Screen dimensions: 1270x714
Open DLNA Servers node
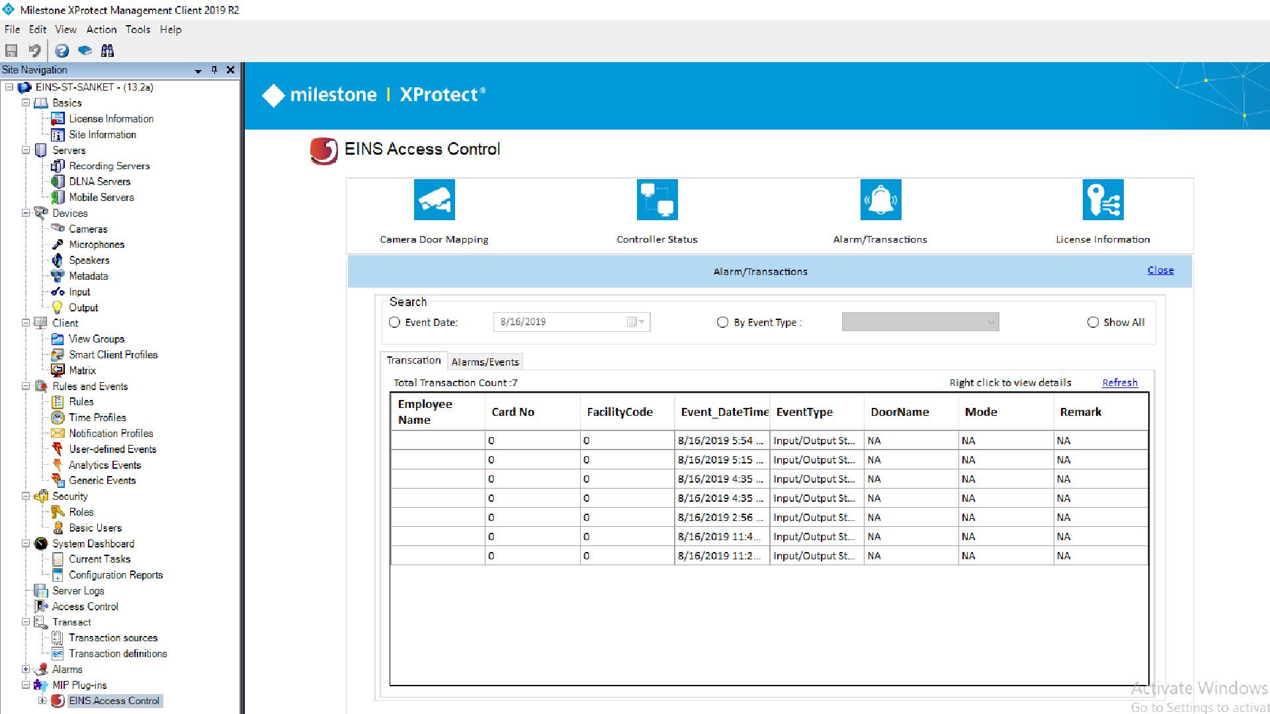click(x=100, y=182)
